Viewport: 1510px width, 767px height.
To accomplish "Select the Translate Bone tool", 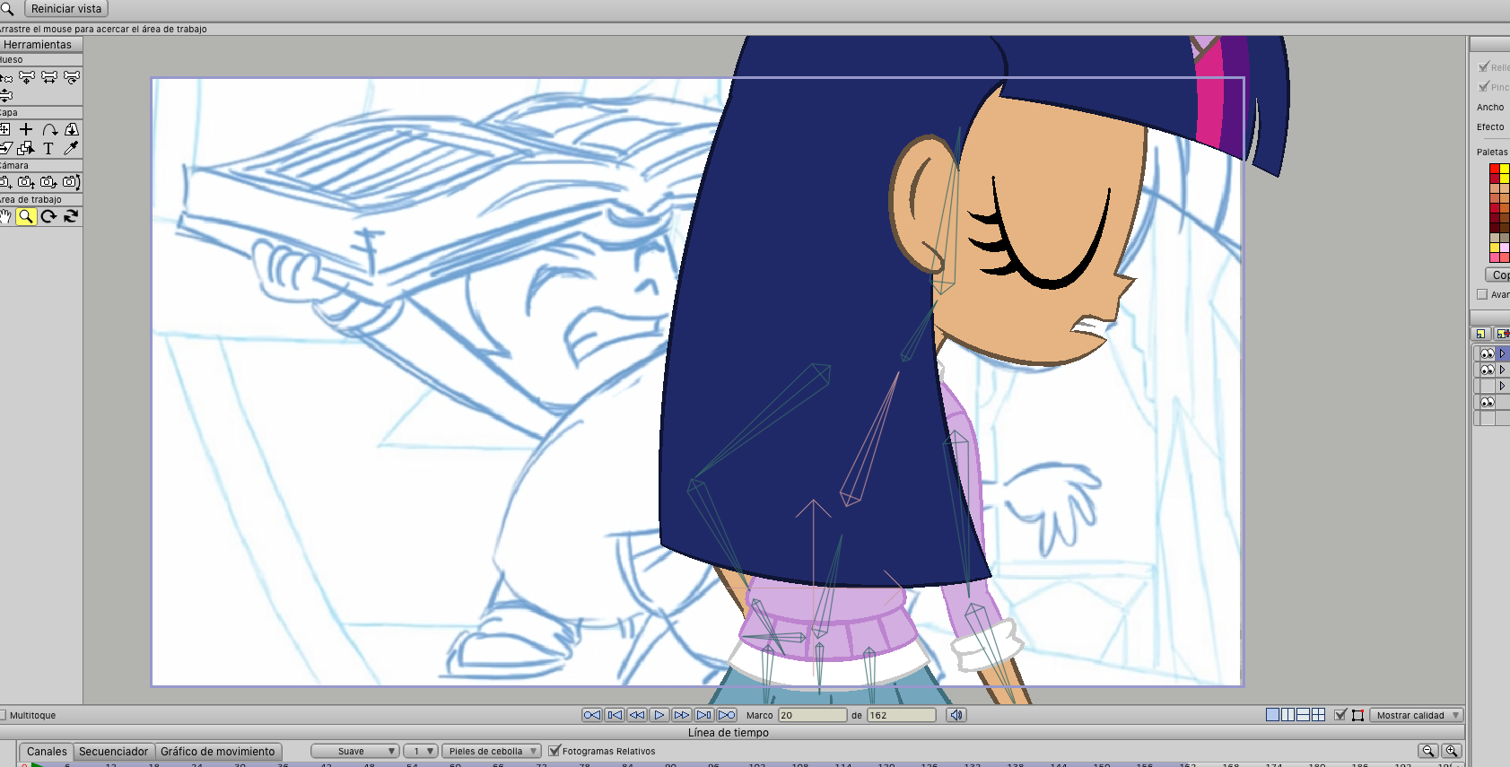I will [27, 77].
